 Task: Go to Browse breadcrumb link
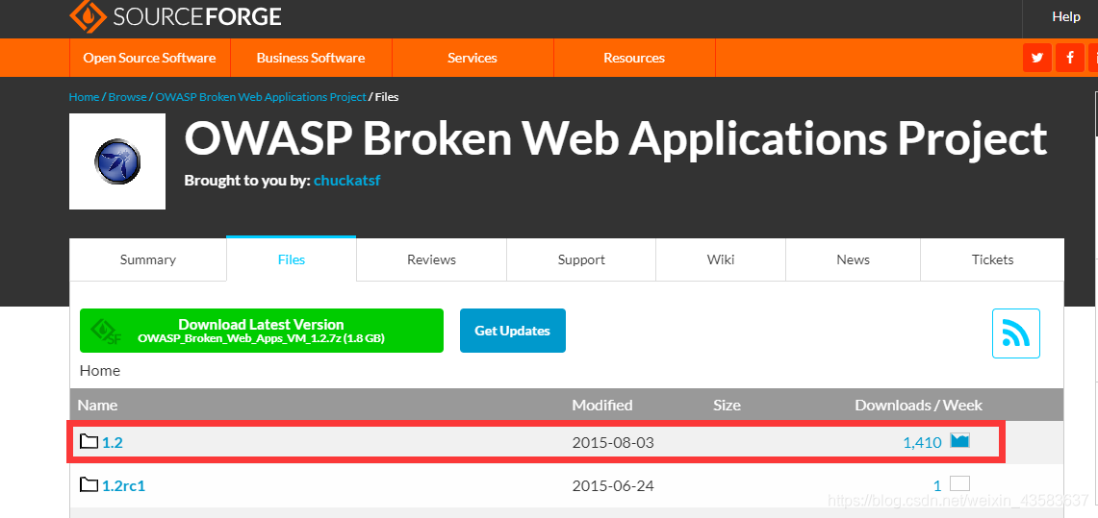pyautogui.click(x=127, y=96)
